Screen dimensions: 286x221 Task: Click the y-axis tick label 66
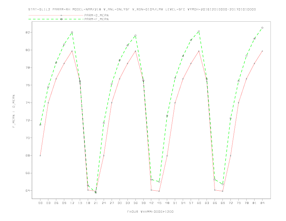(27, 173)
